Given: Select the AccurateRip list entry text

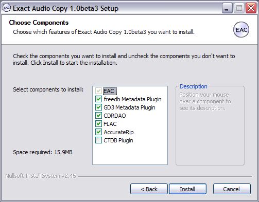Looking at the screenshot, I should [x=118, y=132].
